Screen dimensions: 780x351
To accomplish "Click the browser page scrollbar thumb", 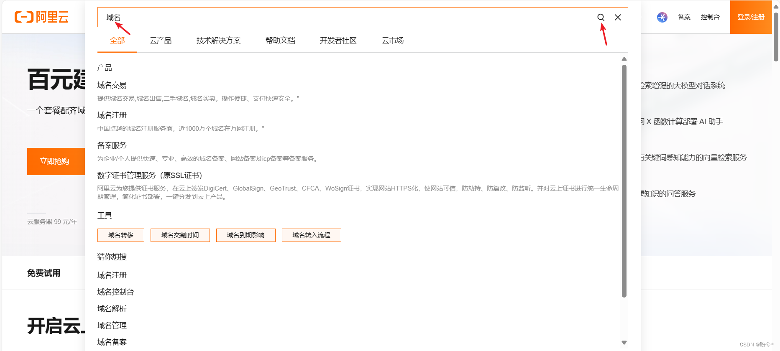I will pos(776,37).
